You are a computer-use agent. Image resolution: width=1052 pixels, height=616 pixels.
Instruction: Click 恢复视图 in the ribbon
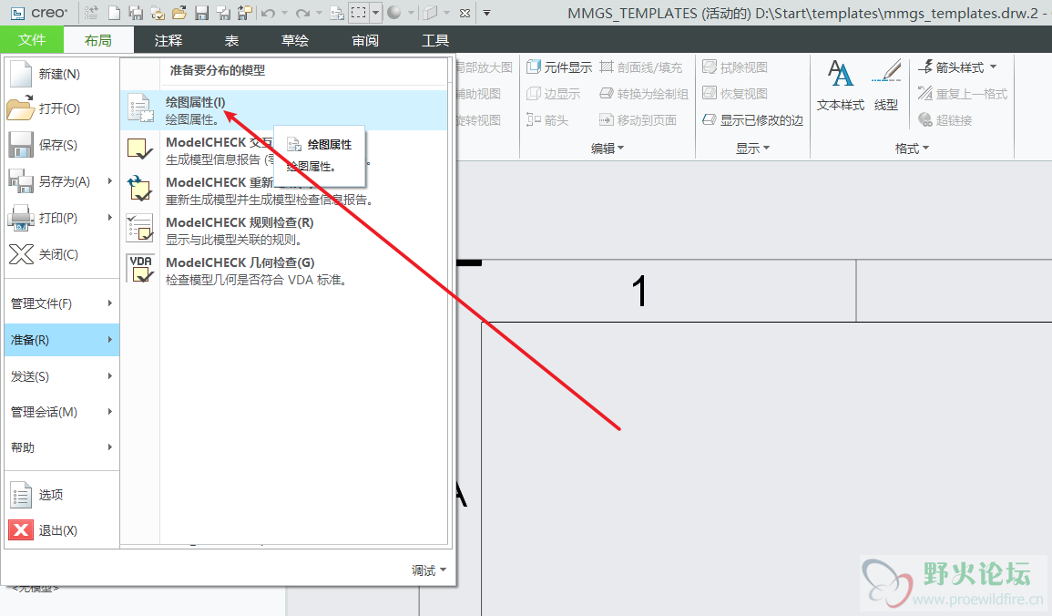click(735, 94)
